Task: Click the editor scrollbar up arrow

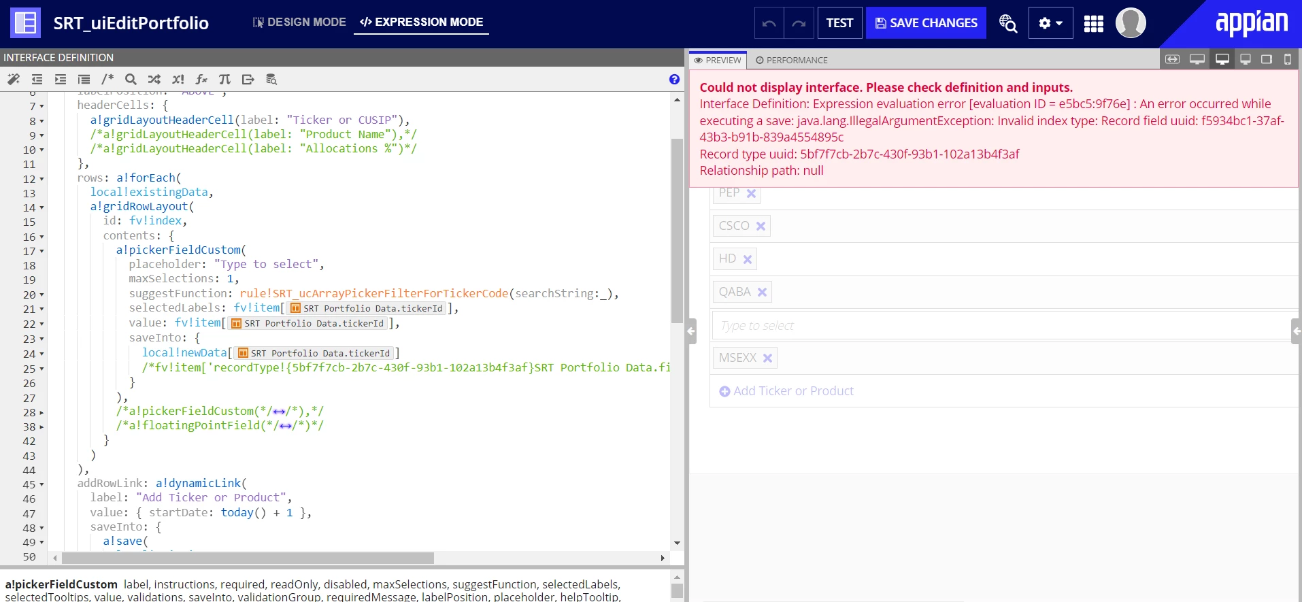Action: 677,100
